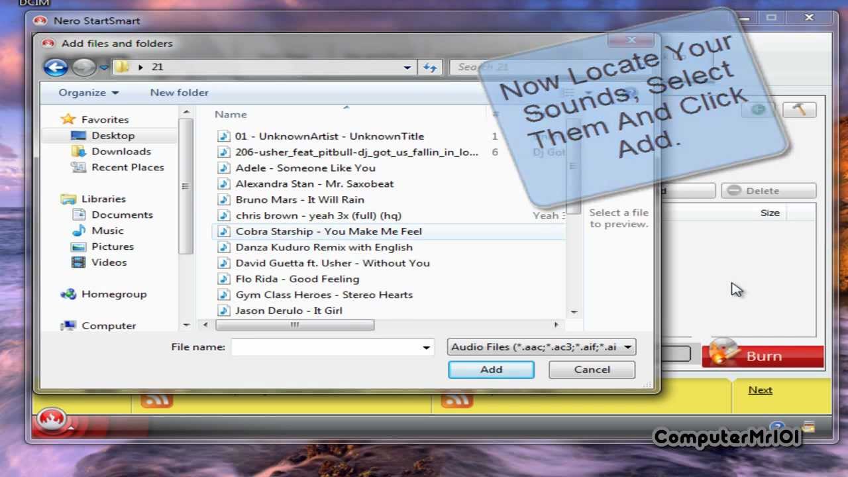
Task: Select the Adele - Someone Like You file
Action: point(306,168)
